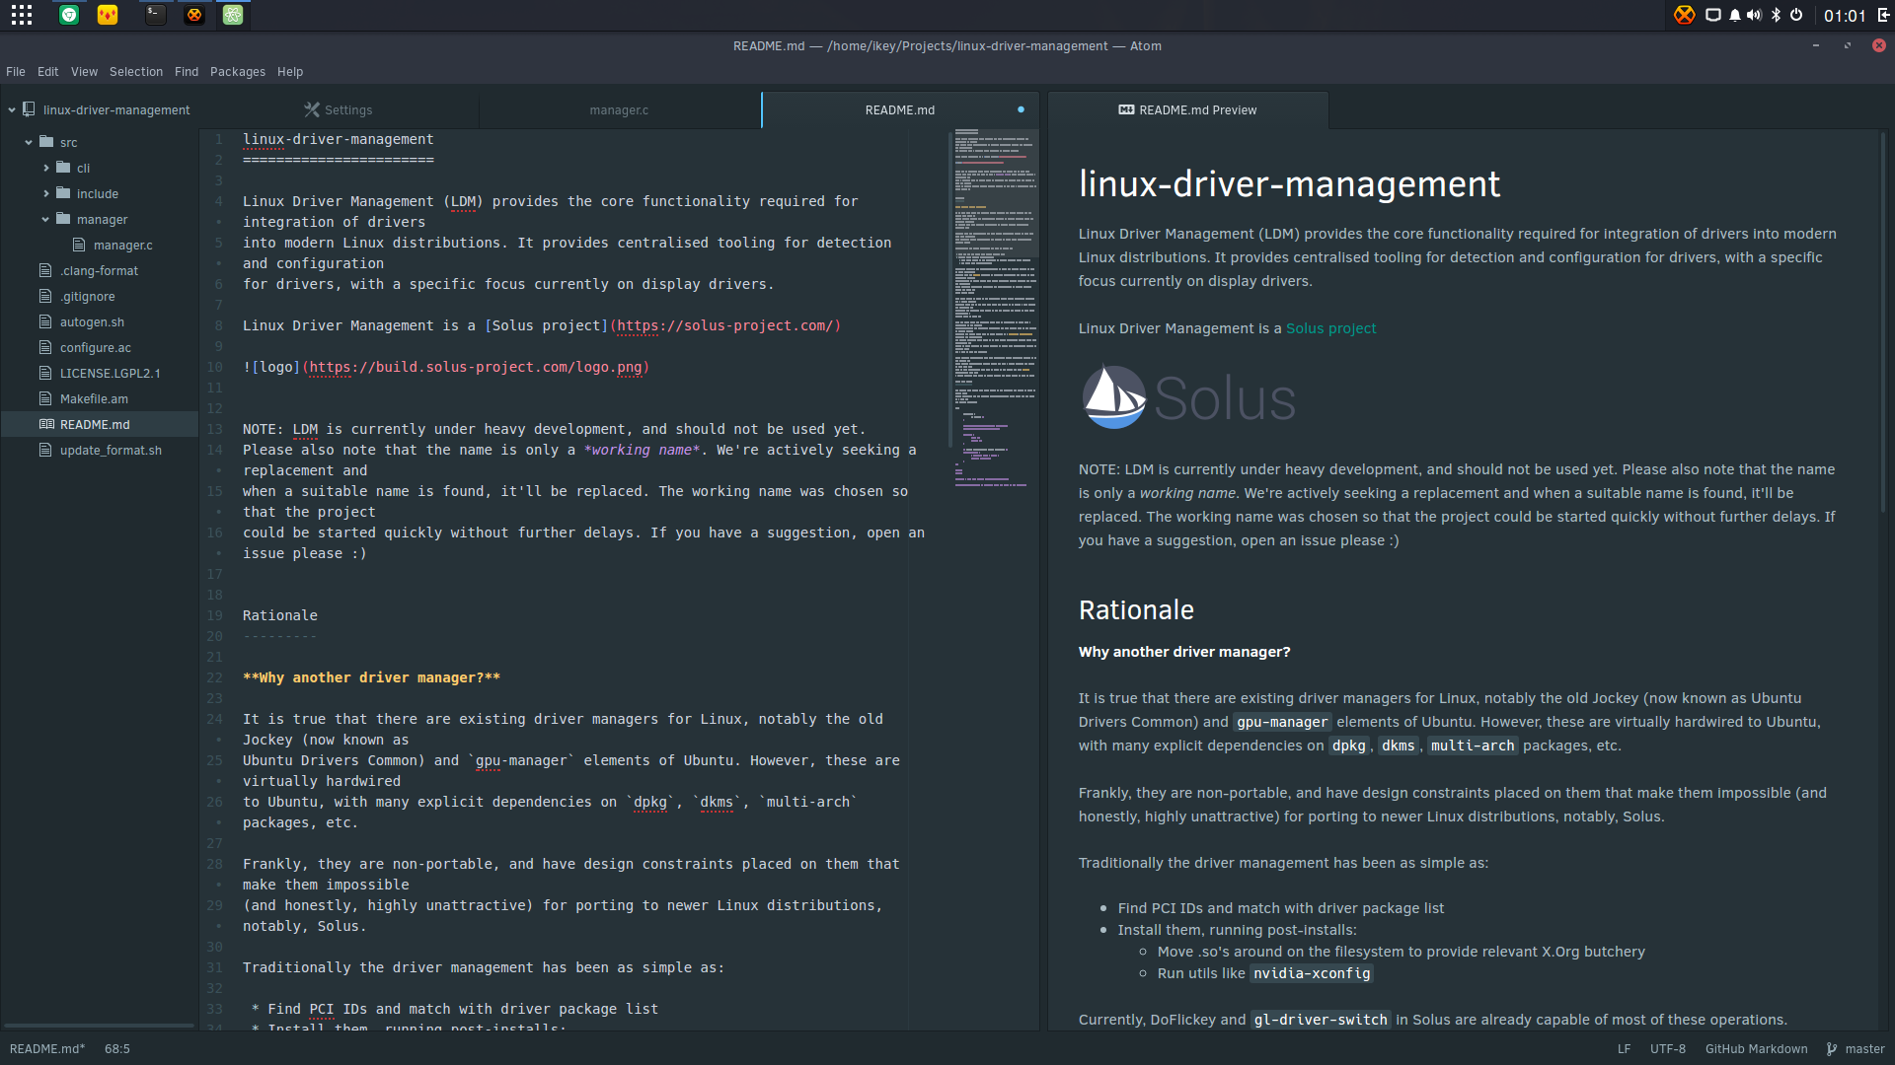
Task: Launch the yellow app with red diamonds
Action: pos(108,15)
